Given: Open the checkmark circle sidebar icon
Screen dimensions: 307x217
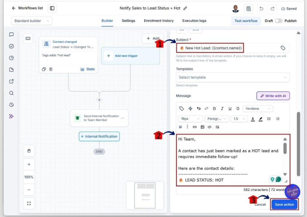Looking at the screenshot, I should tap(11, 46).
